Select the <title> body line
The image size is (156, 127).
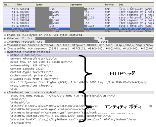click(x=54, y=106)
